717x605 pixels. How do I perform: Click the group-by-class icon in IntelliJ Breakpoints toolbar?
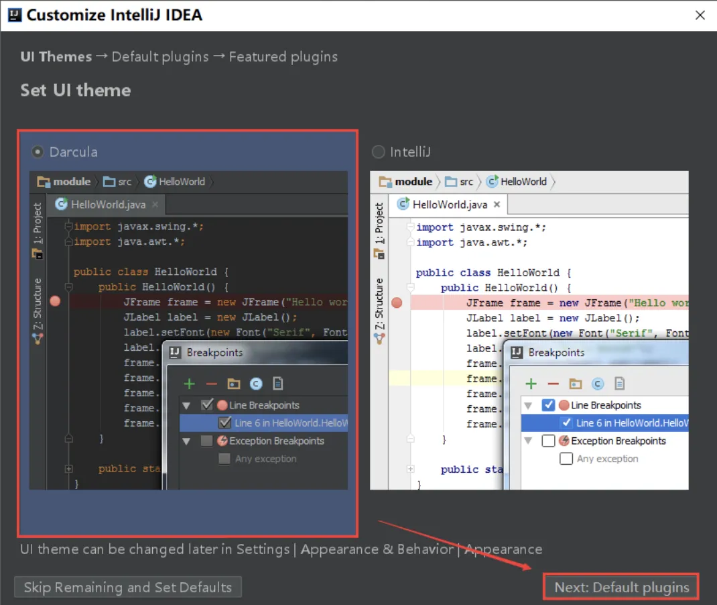pyautogui.click(x=598, y=384)
